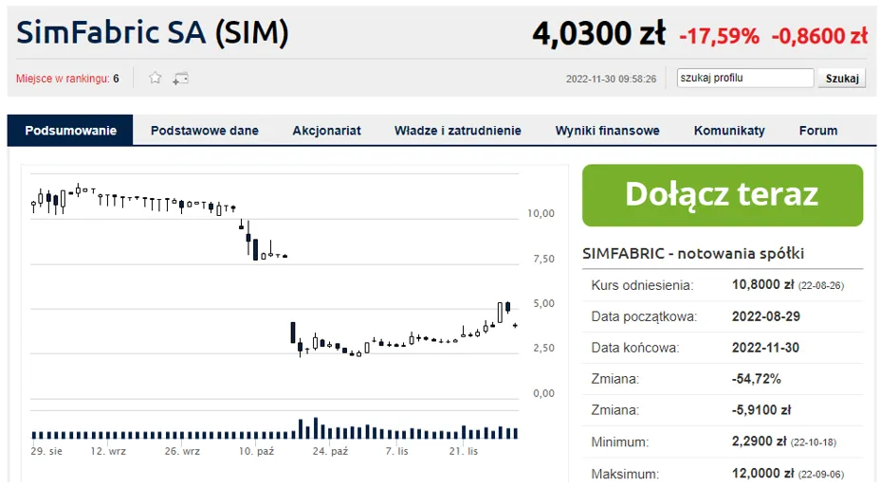Open the Akcjonariat tab
Viewport: 880px width, 486px height.
tap(326, 131)
